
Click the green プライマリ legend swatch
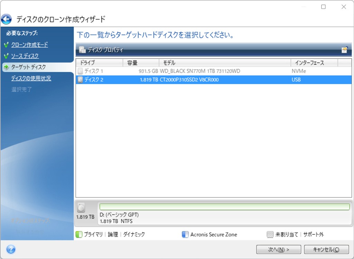pyautogui.click(x=79, y=234)
